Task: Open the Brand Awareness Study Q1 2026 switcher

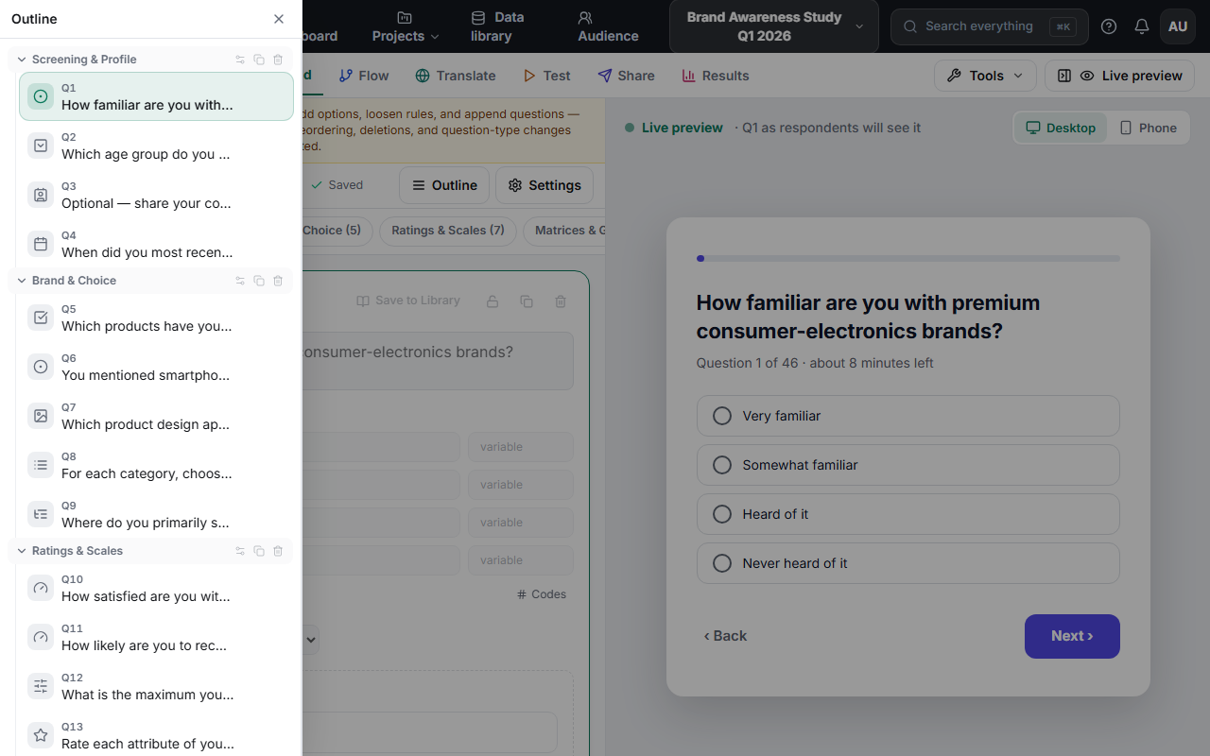Action: tap(773, 26)
